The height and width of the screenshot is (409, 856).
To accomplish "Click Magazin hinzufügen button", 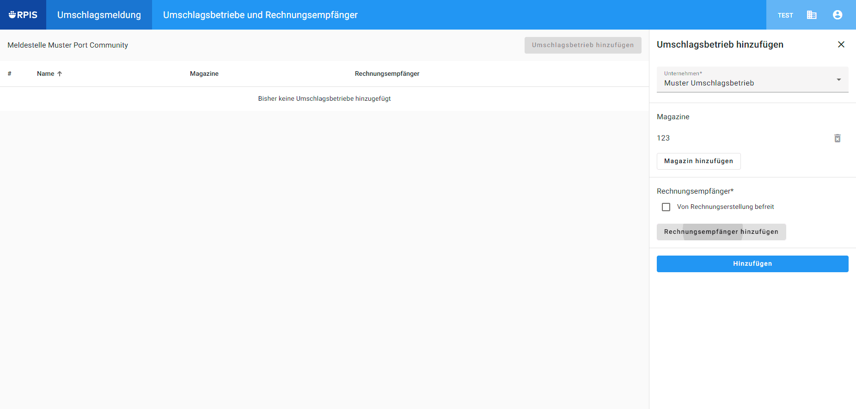I will (698, 161).
